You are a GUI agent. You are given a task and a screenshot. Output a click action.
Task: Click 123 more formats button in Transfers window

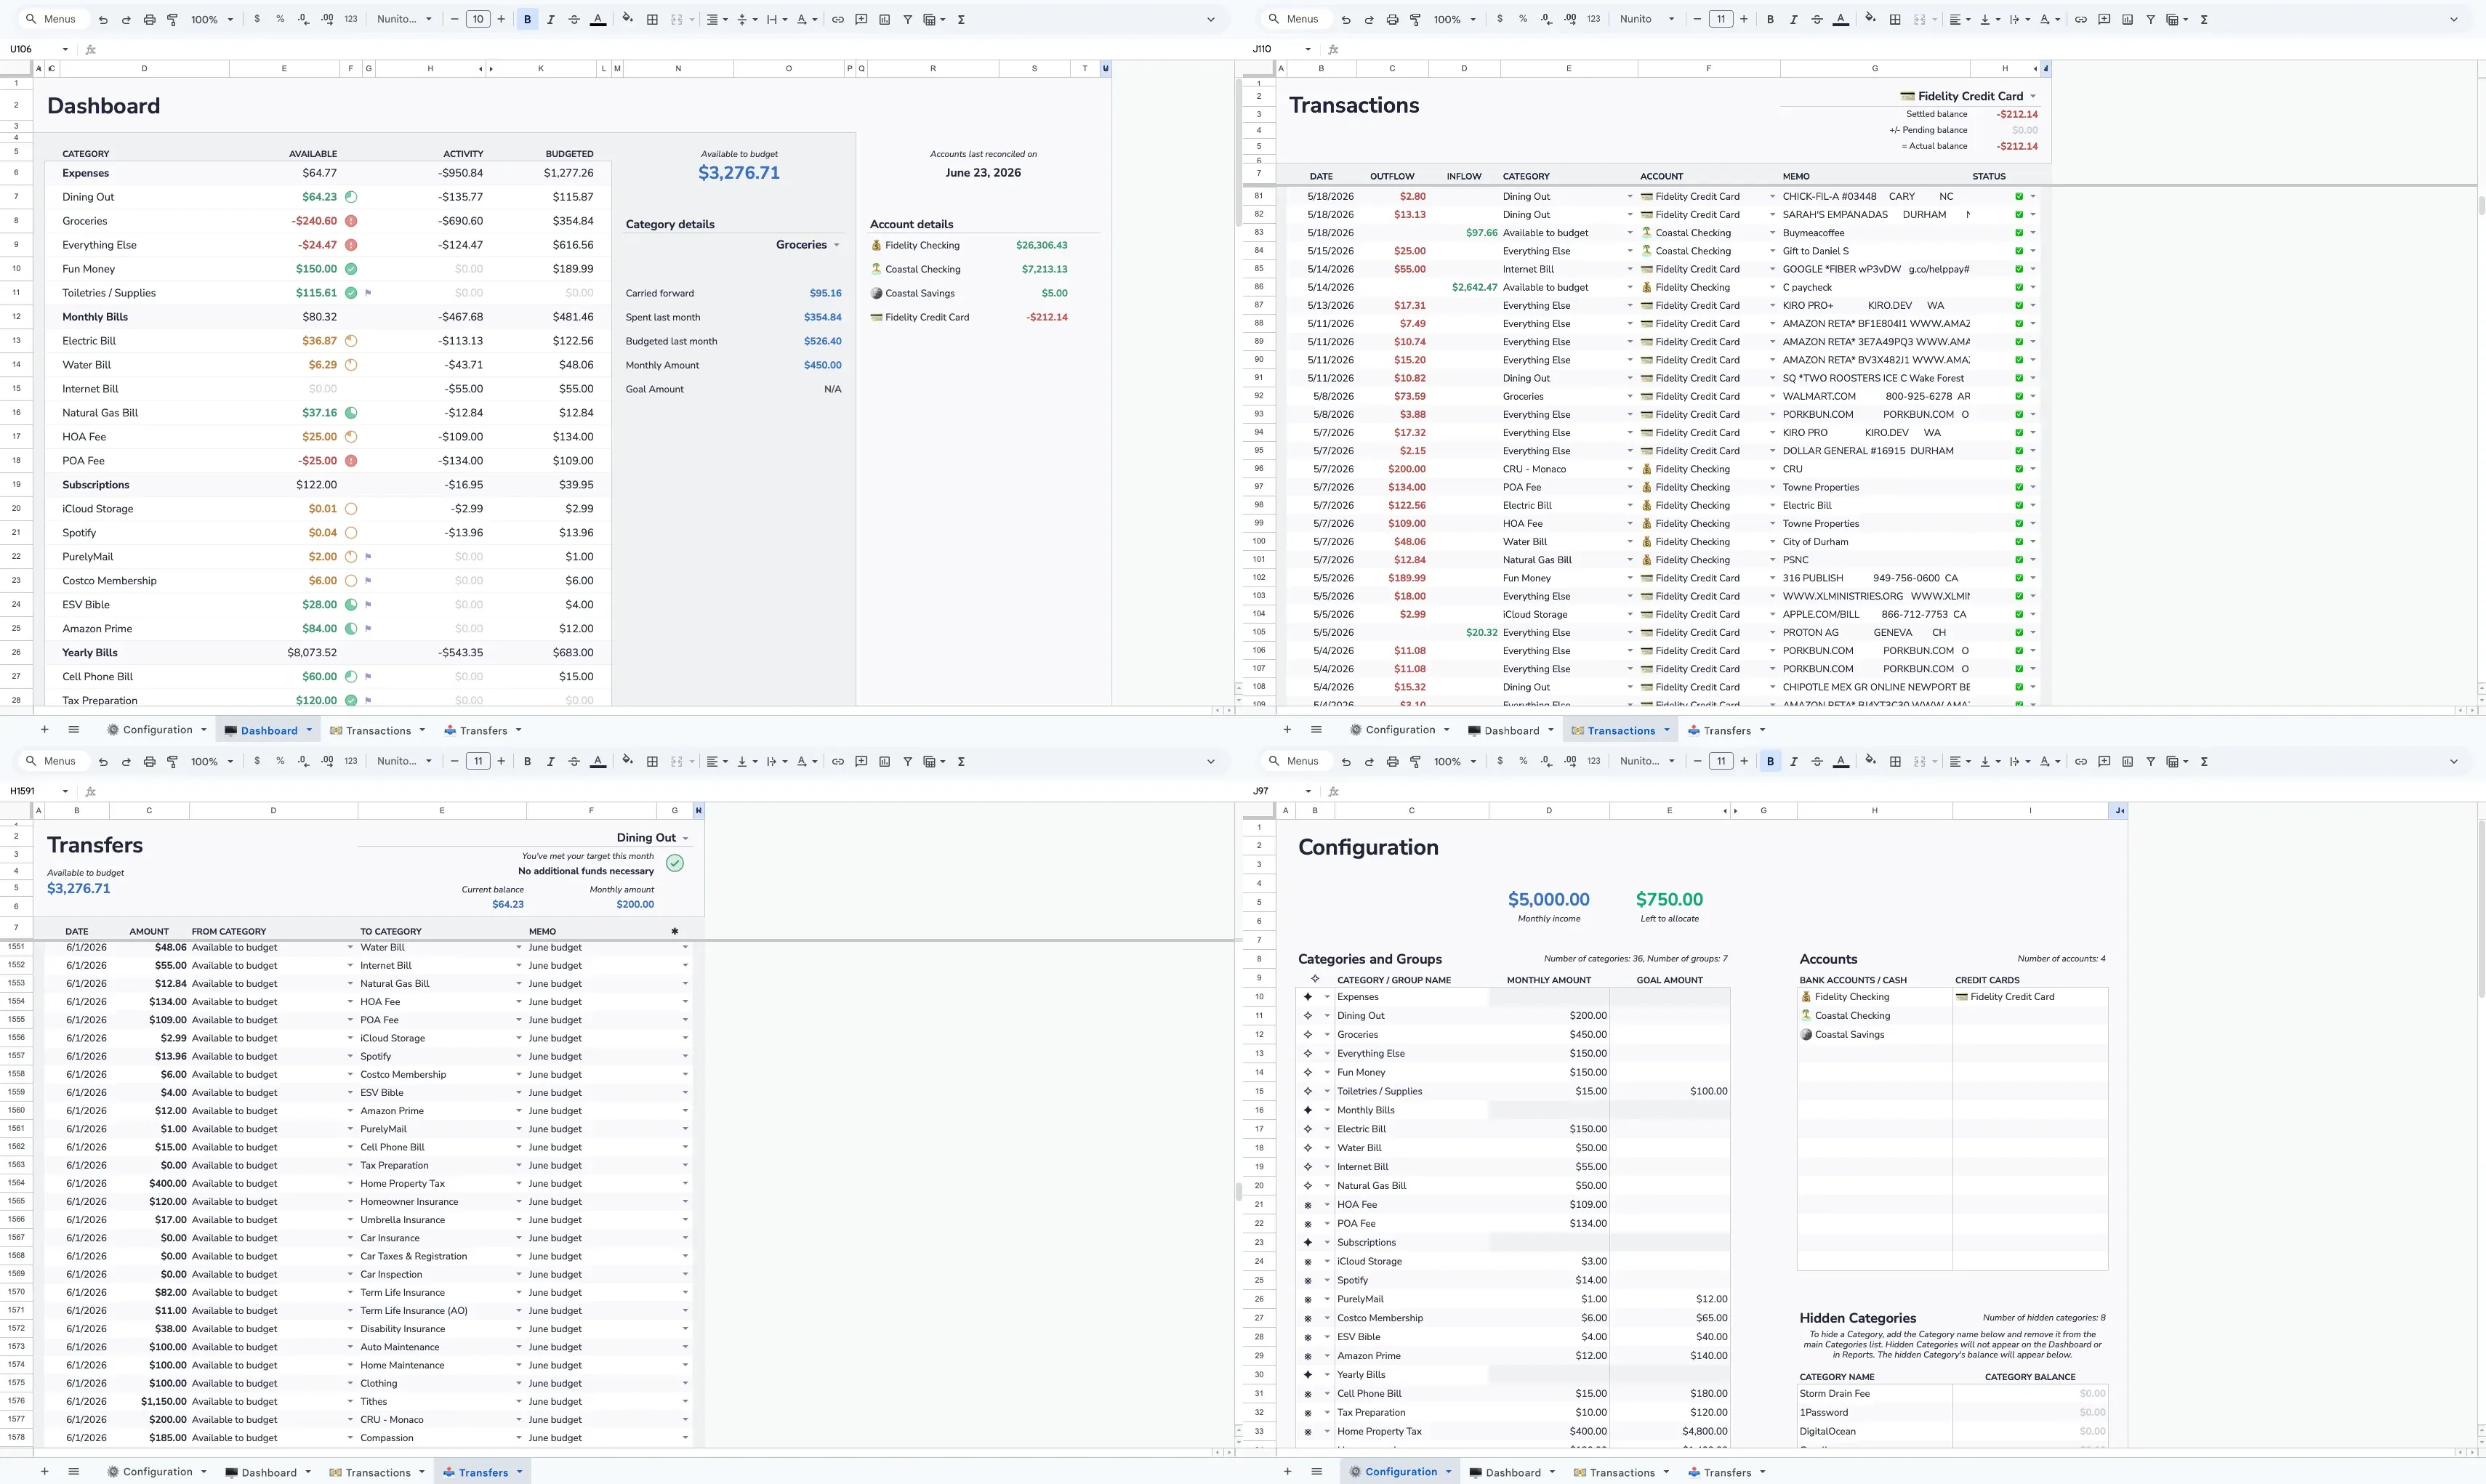(x=350, y=761)
